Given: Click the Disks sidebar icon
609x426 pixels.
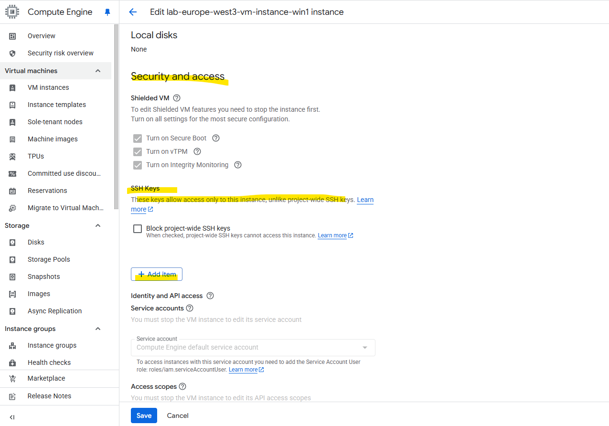Looking at the screenshot, I should (12, 242).
